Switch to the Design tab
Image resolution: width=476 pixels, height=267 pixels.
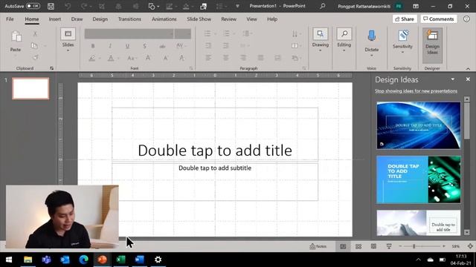coord(100,19)
